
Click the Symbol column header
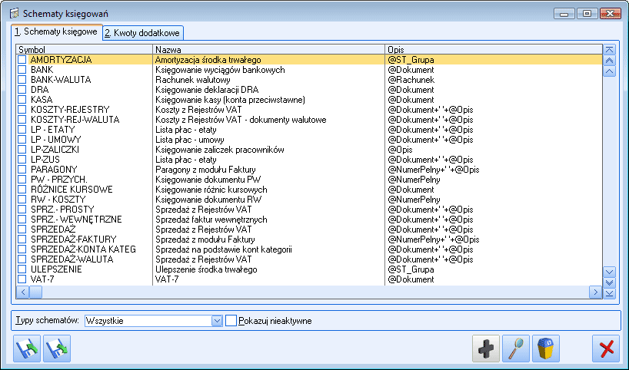tap(85, 49)
